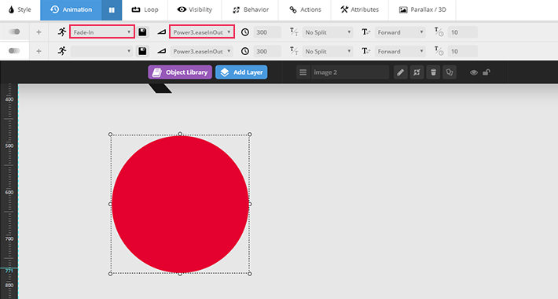This screenshot has width=558, height=299.
Task: Click the top-middle selection handle of the circle
Action: (180, 134)
